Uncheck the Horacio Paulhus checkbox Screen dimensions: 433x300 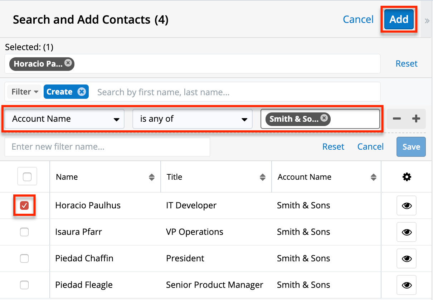pos(24,205)
